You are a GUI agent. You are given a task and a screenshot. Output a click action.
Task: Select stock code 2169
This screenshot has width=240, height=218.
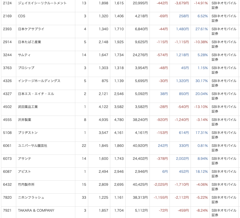[x=7, y=16]
